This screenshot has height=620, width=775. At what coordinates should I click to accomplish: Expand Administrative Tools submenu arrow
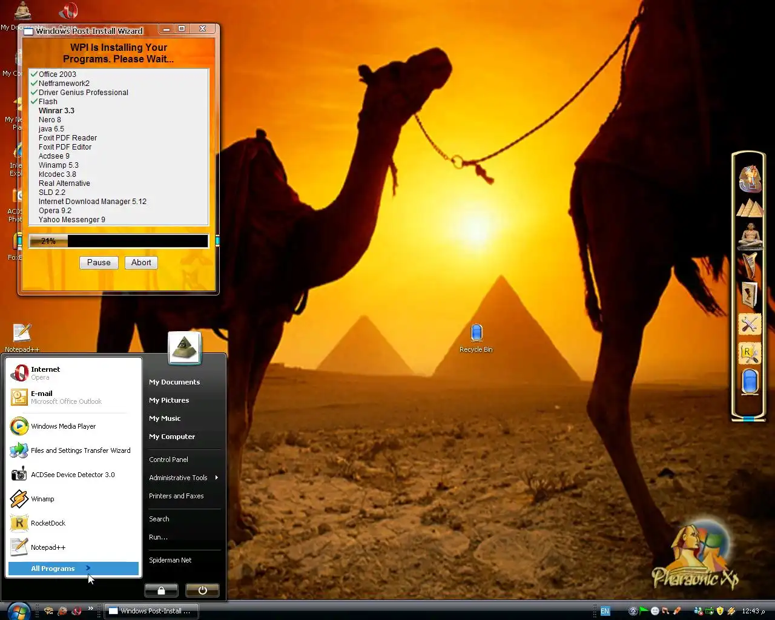pos(216,478)
